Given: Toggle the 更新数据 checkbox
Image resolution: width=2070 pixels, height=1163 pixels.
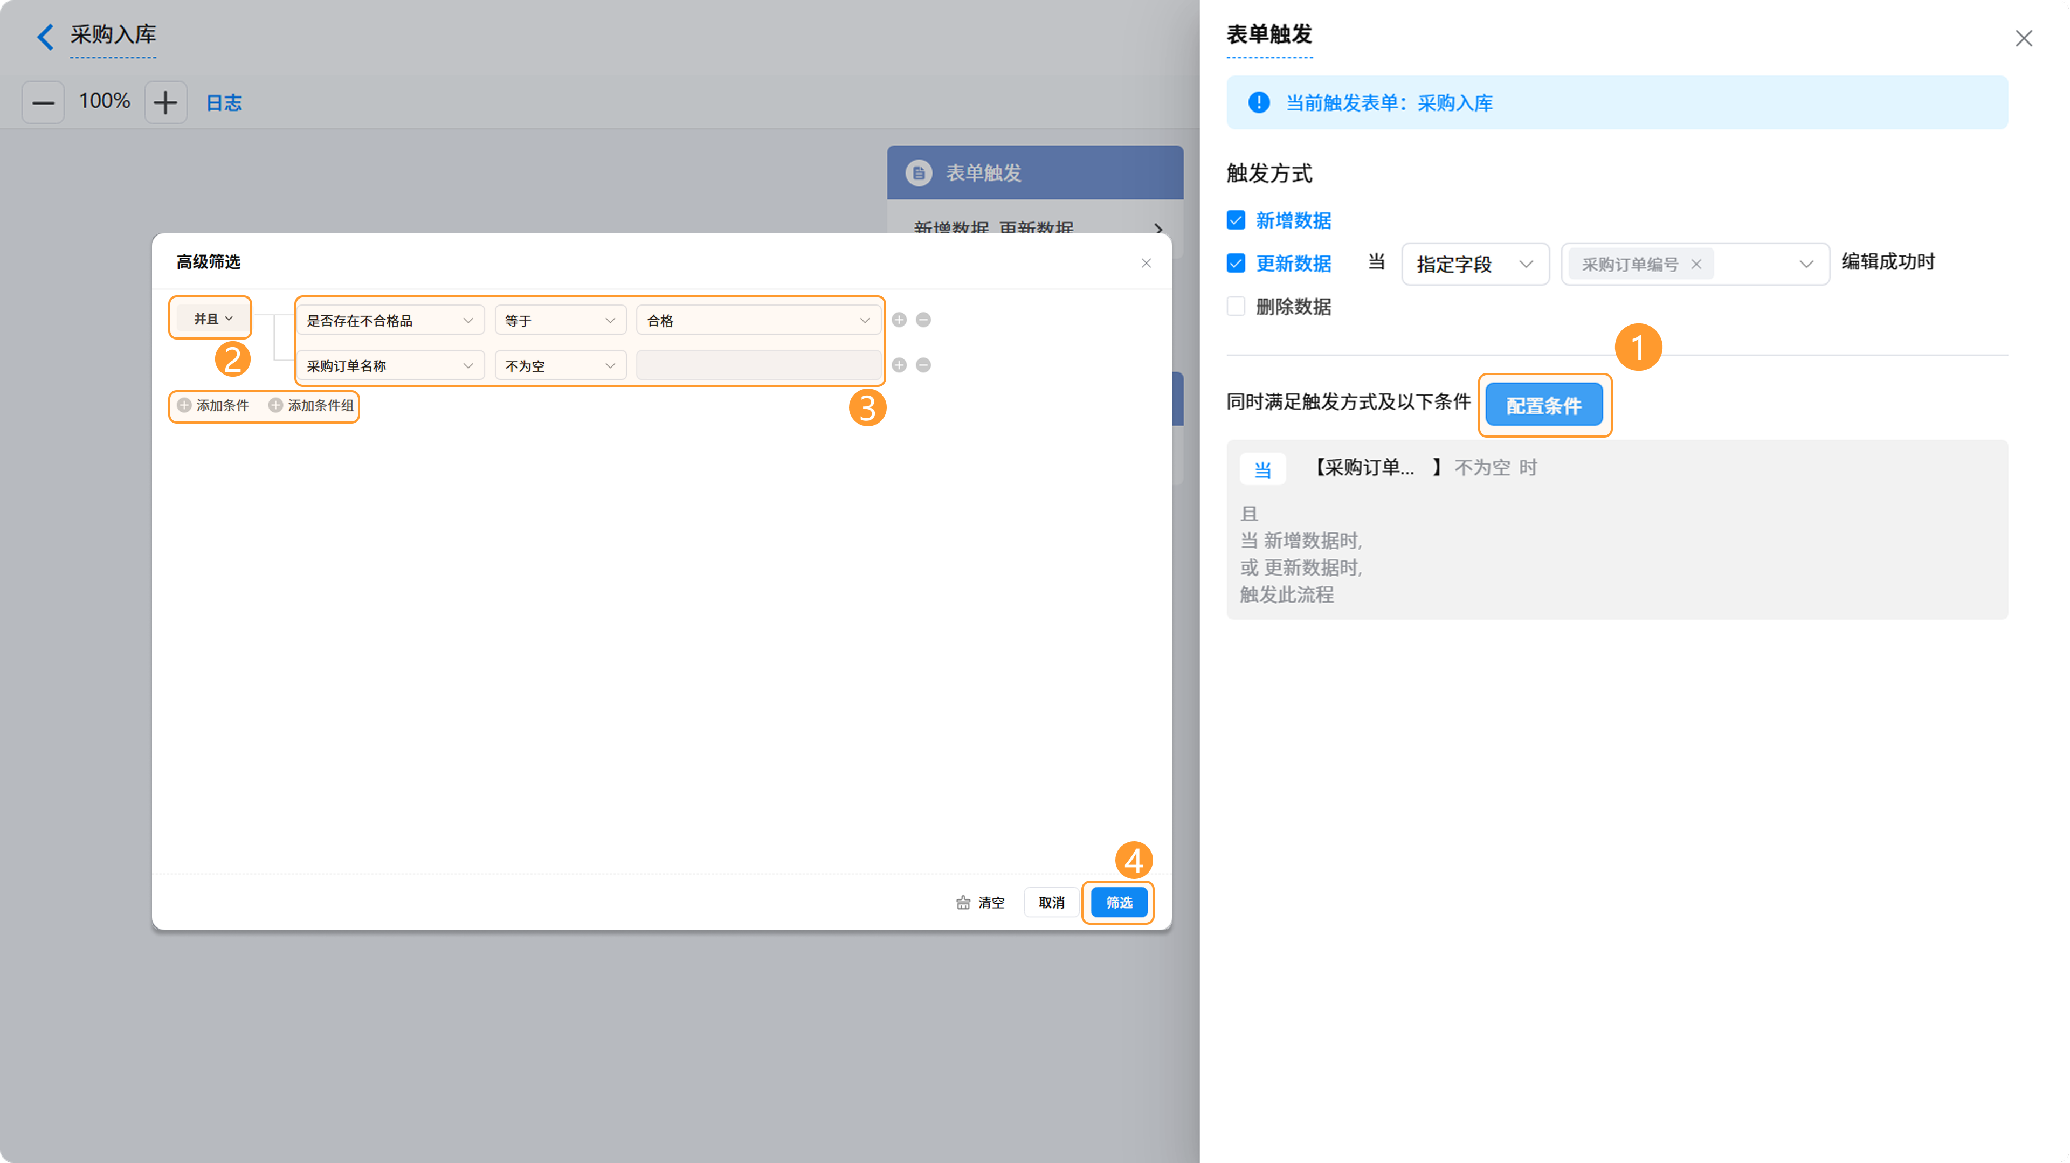Looking at the screenshot, I should coord(1236,264).
